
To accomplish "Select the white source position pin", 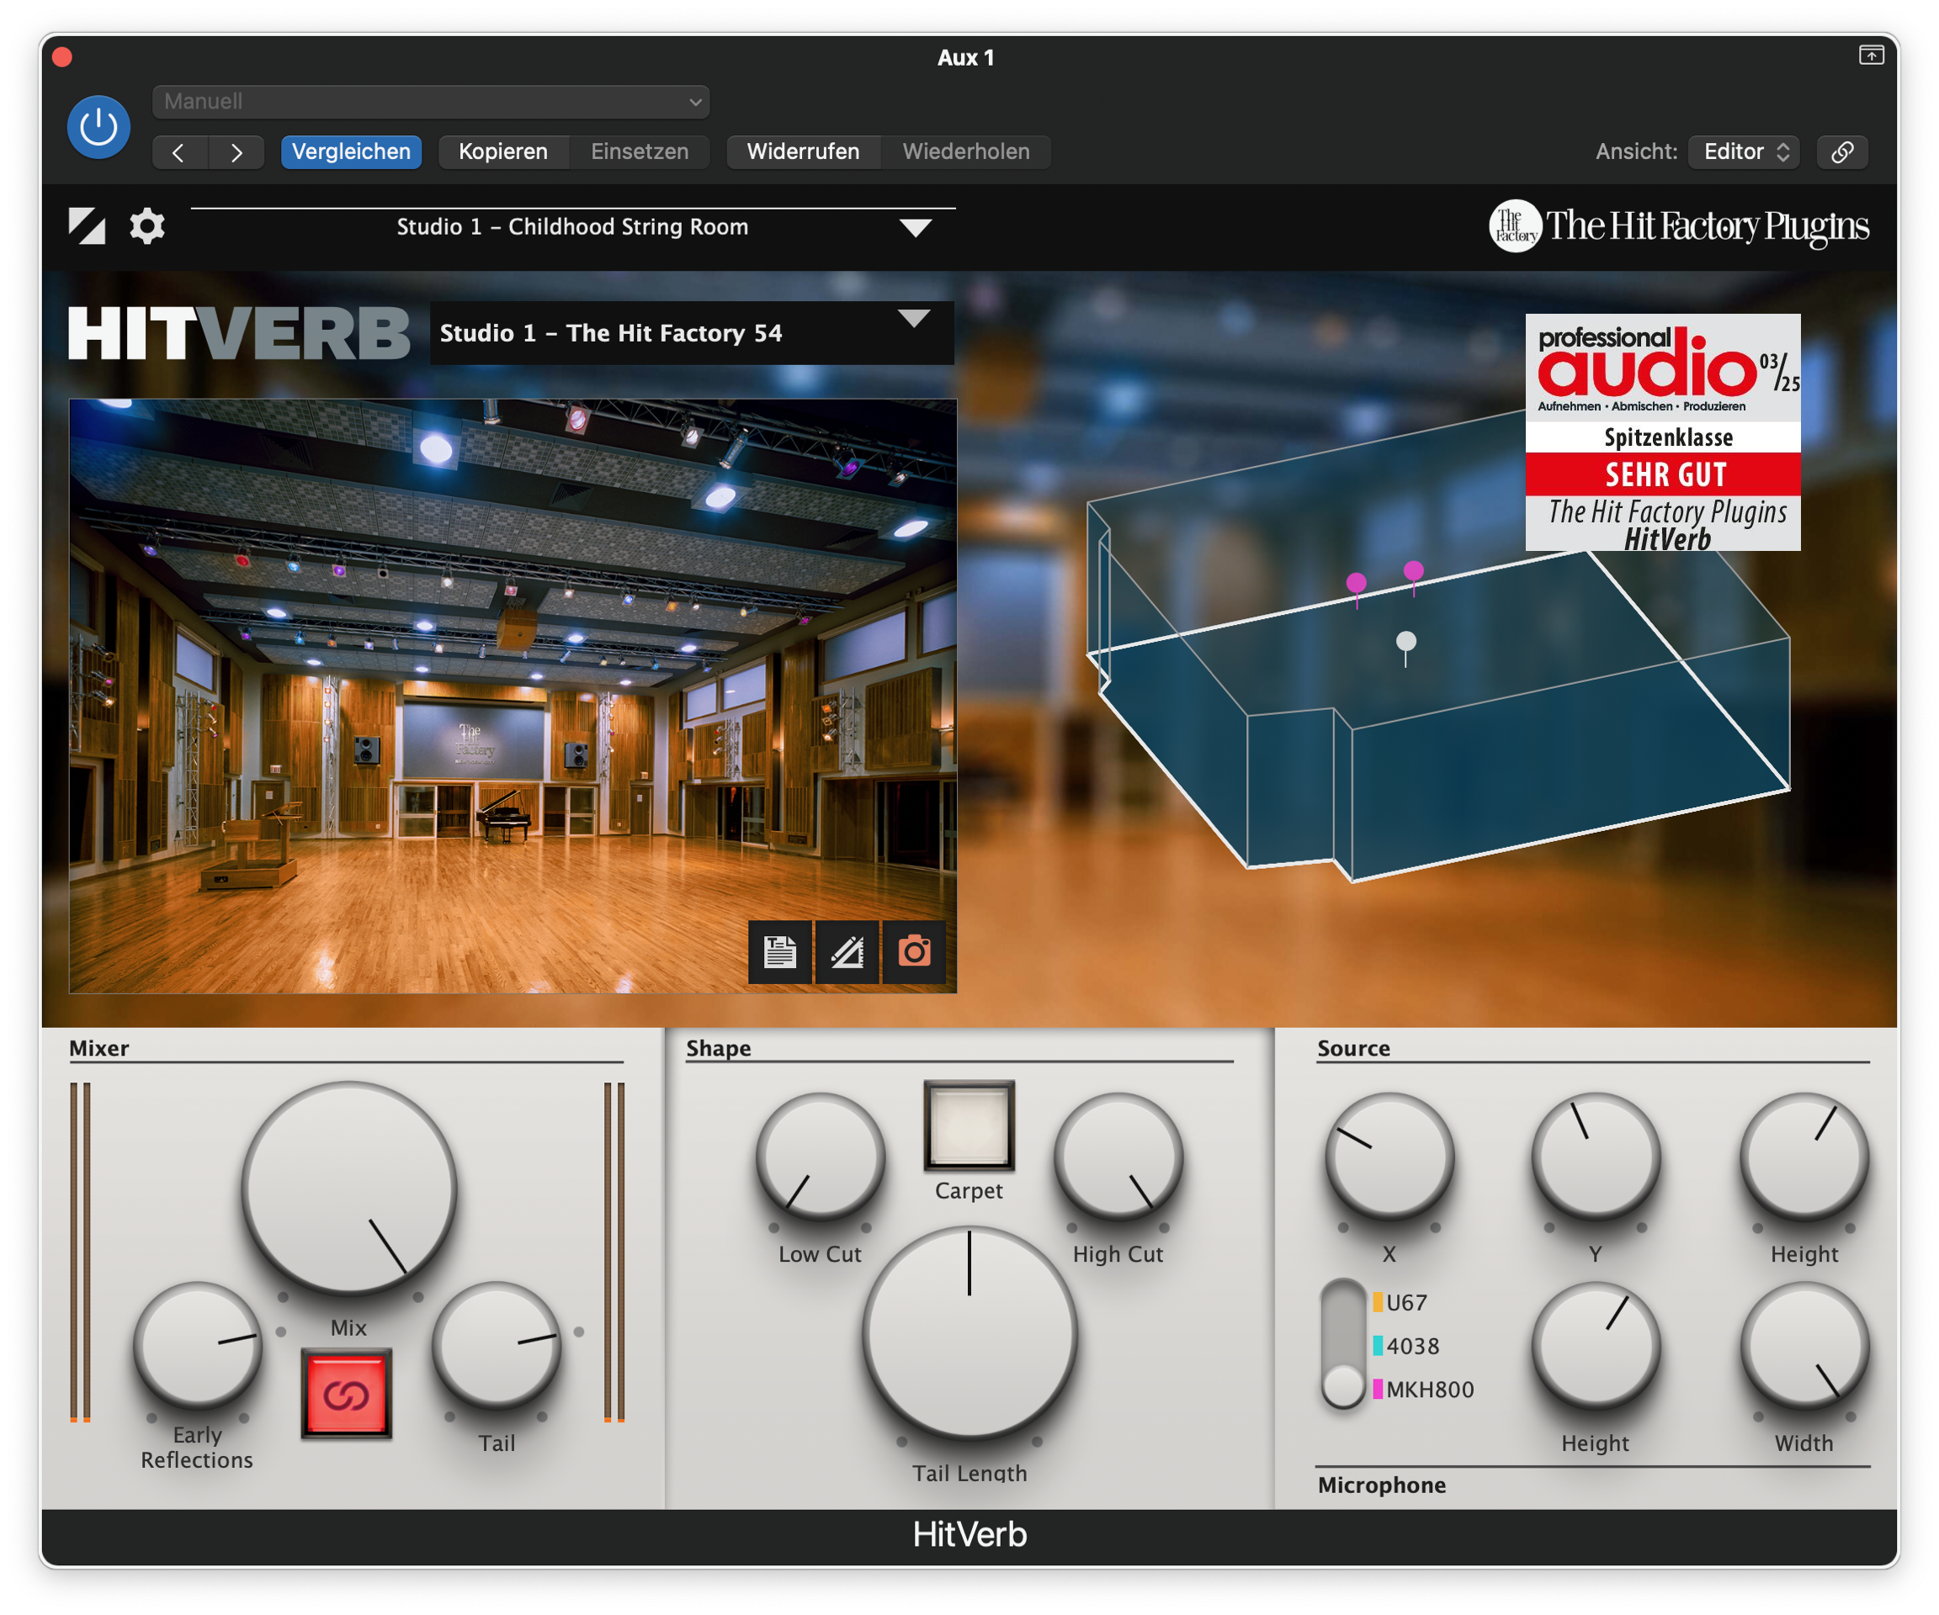I will (x=1406, y=643).
